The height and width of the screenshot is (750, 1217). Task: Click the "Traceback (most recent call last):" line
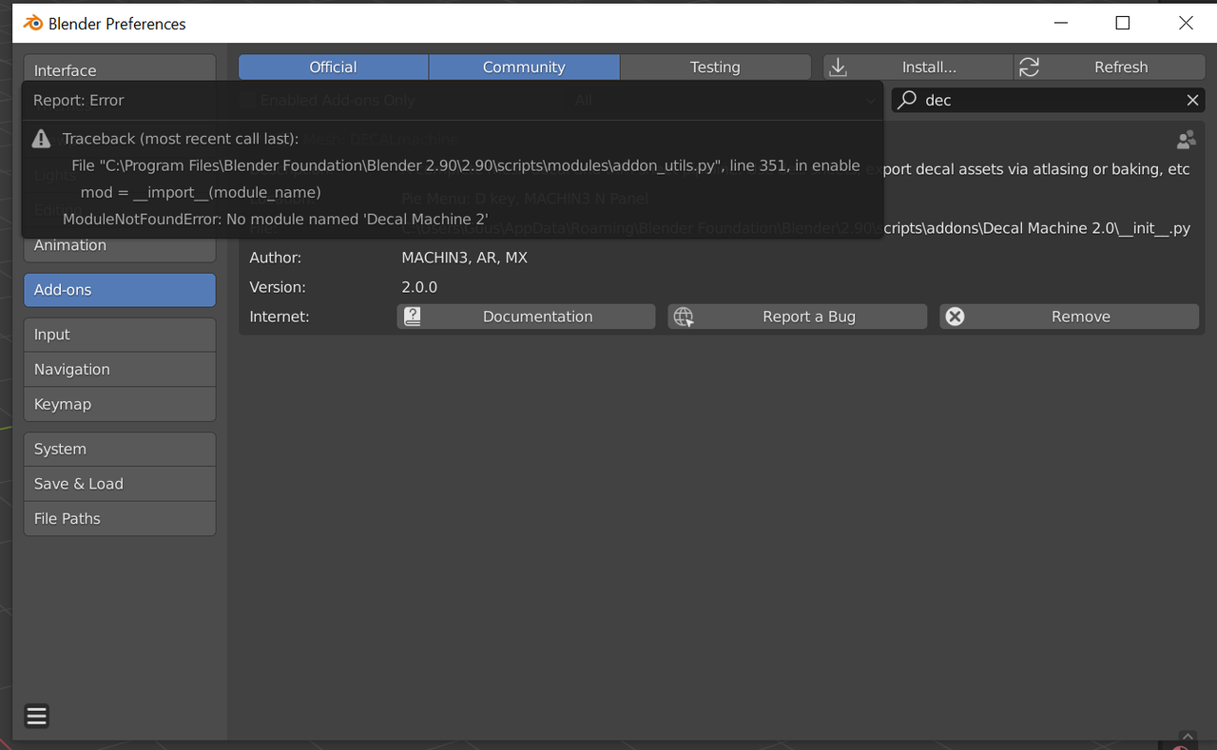tap(181, 139)
